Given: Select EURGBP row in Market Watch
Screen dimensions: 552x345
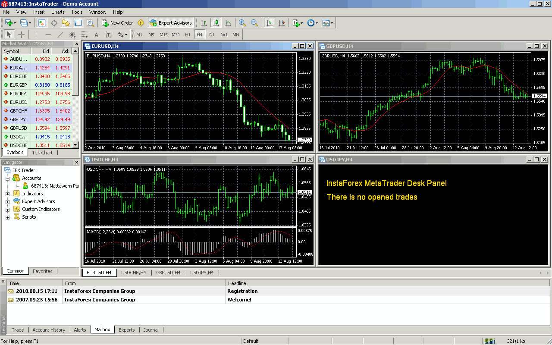Looking at the screenshot, I should pyautogui.click(x=36, y=85).
